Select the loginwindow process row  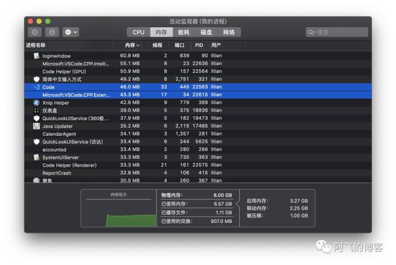pyautogui.click(x=198, y=56)
